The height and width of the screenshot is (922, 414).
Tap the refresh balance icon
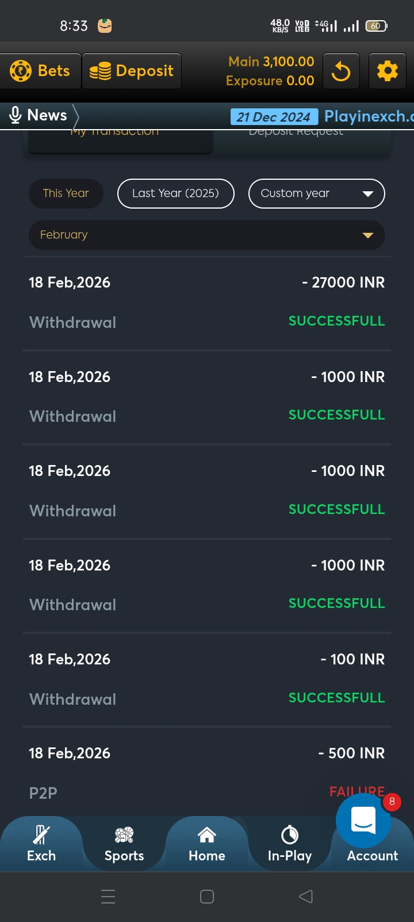[341, 71]
